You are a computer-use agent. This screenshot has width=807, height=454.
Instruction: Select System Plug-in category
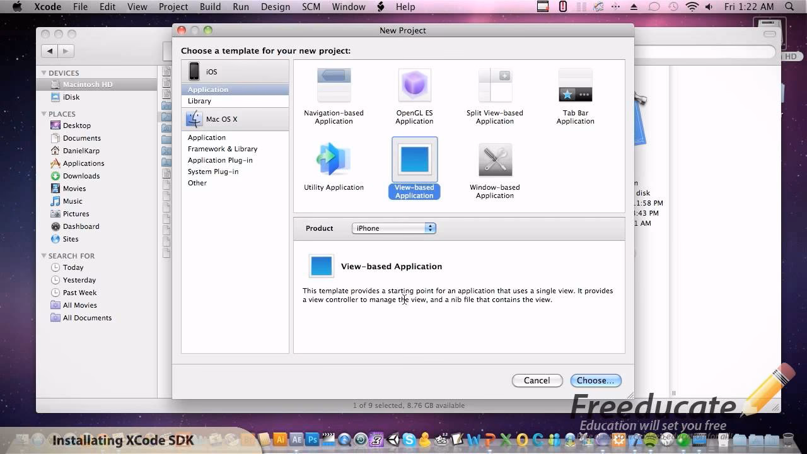(x=235, y=172)
